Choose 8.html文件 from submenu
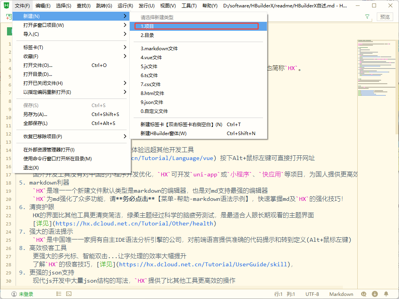Screen dimensions: 399x299 [198, 93]
